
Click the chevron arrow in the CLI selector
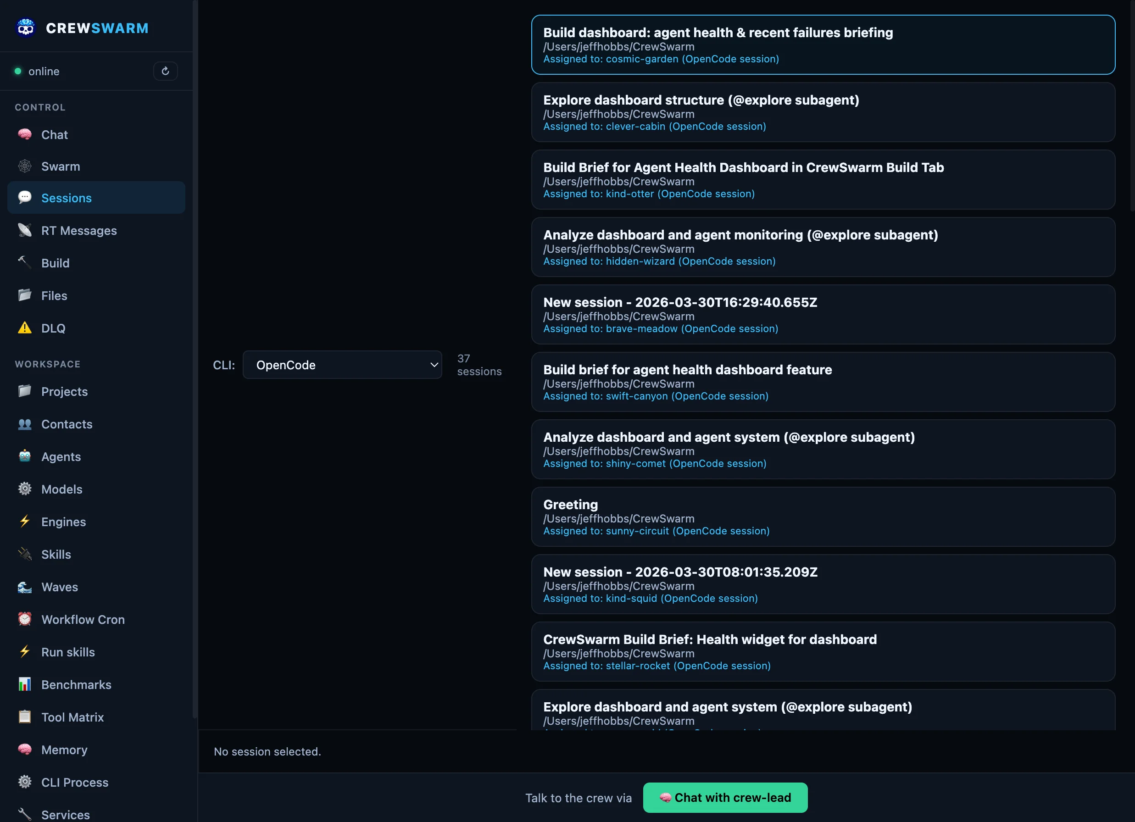pos(434,365)
